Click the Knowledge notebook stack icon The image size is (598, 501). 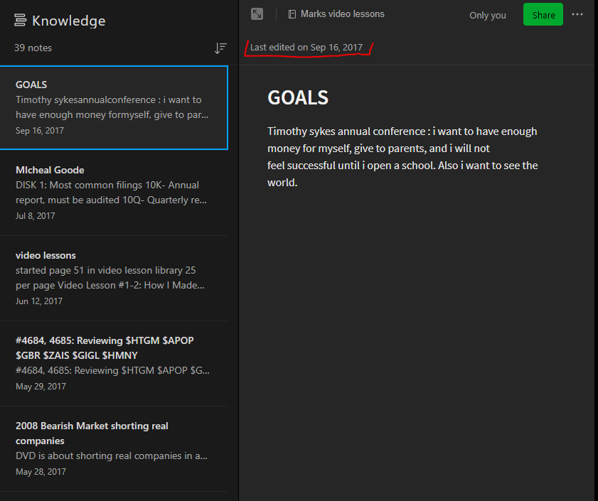[x=20, y=20]
